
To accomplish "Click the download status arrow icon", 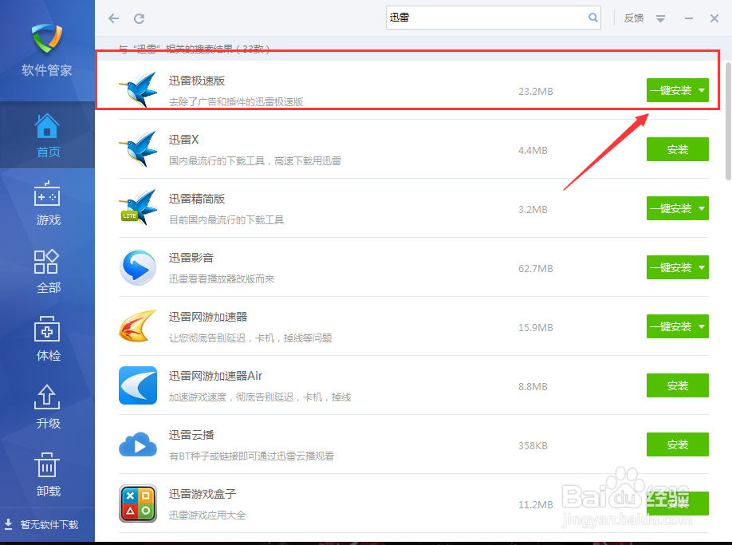I will [x=9, y=524].
